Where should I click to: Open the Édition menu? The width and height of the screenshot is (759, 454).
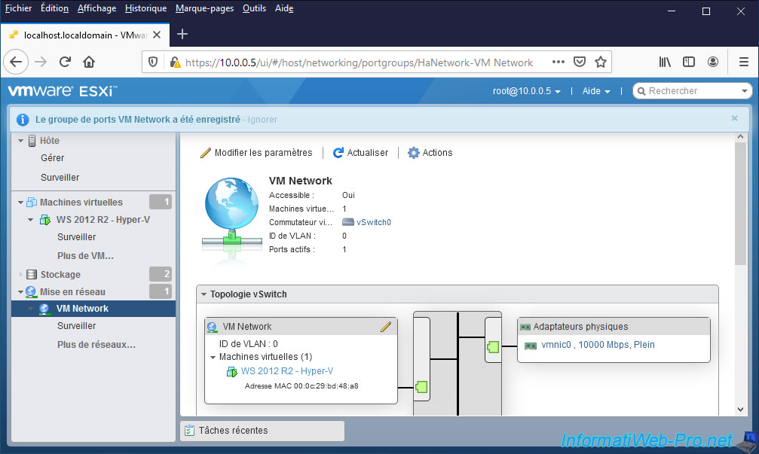click(x=55, y=8)
